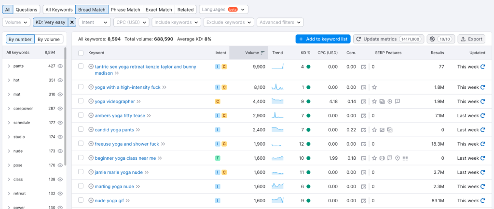The height and width of the screenshot is (209, 494).
Task: Export the keyword table
Action: click(x=471, y=39)
